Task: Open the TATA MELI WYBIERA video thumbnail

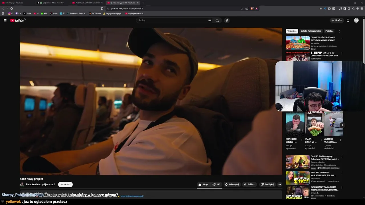Action: [298, 178]
